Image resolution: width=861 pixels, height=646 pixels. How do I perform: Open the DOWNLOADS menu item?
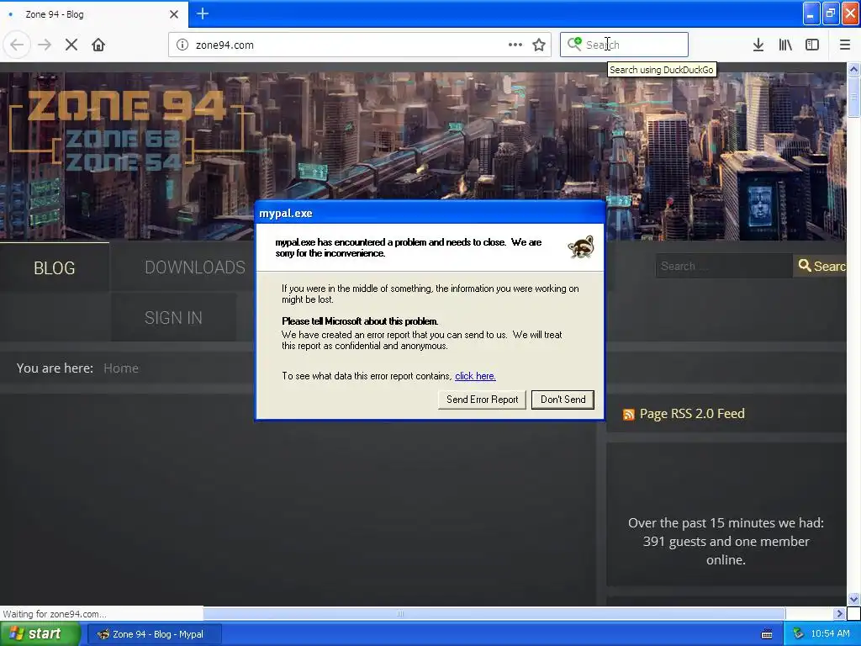click(195, 267)
